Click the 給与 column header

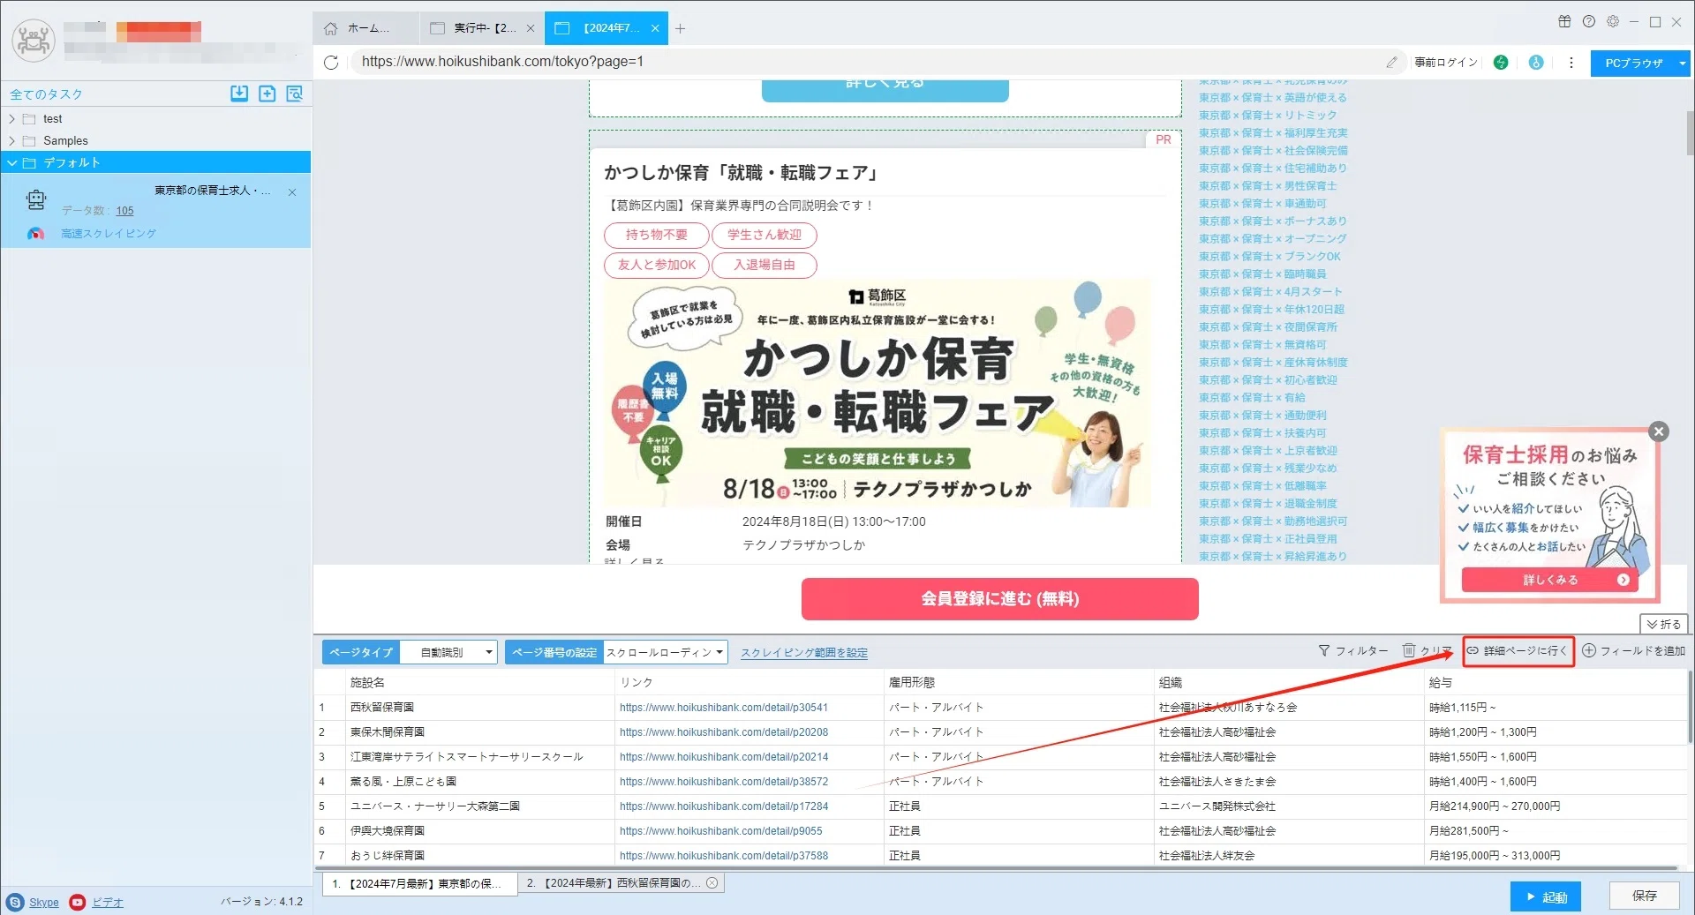(x=1556, y=683)
